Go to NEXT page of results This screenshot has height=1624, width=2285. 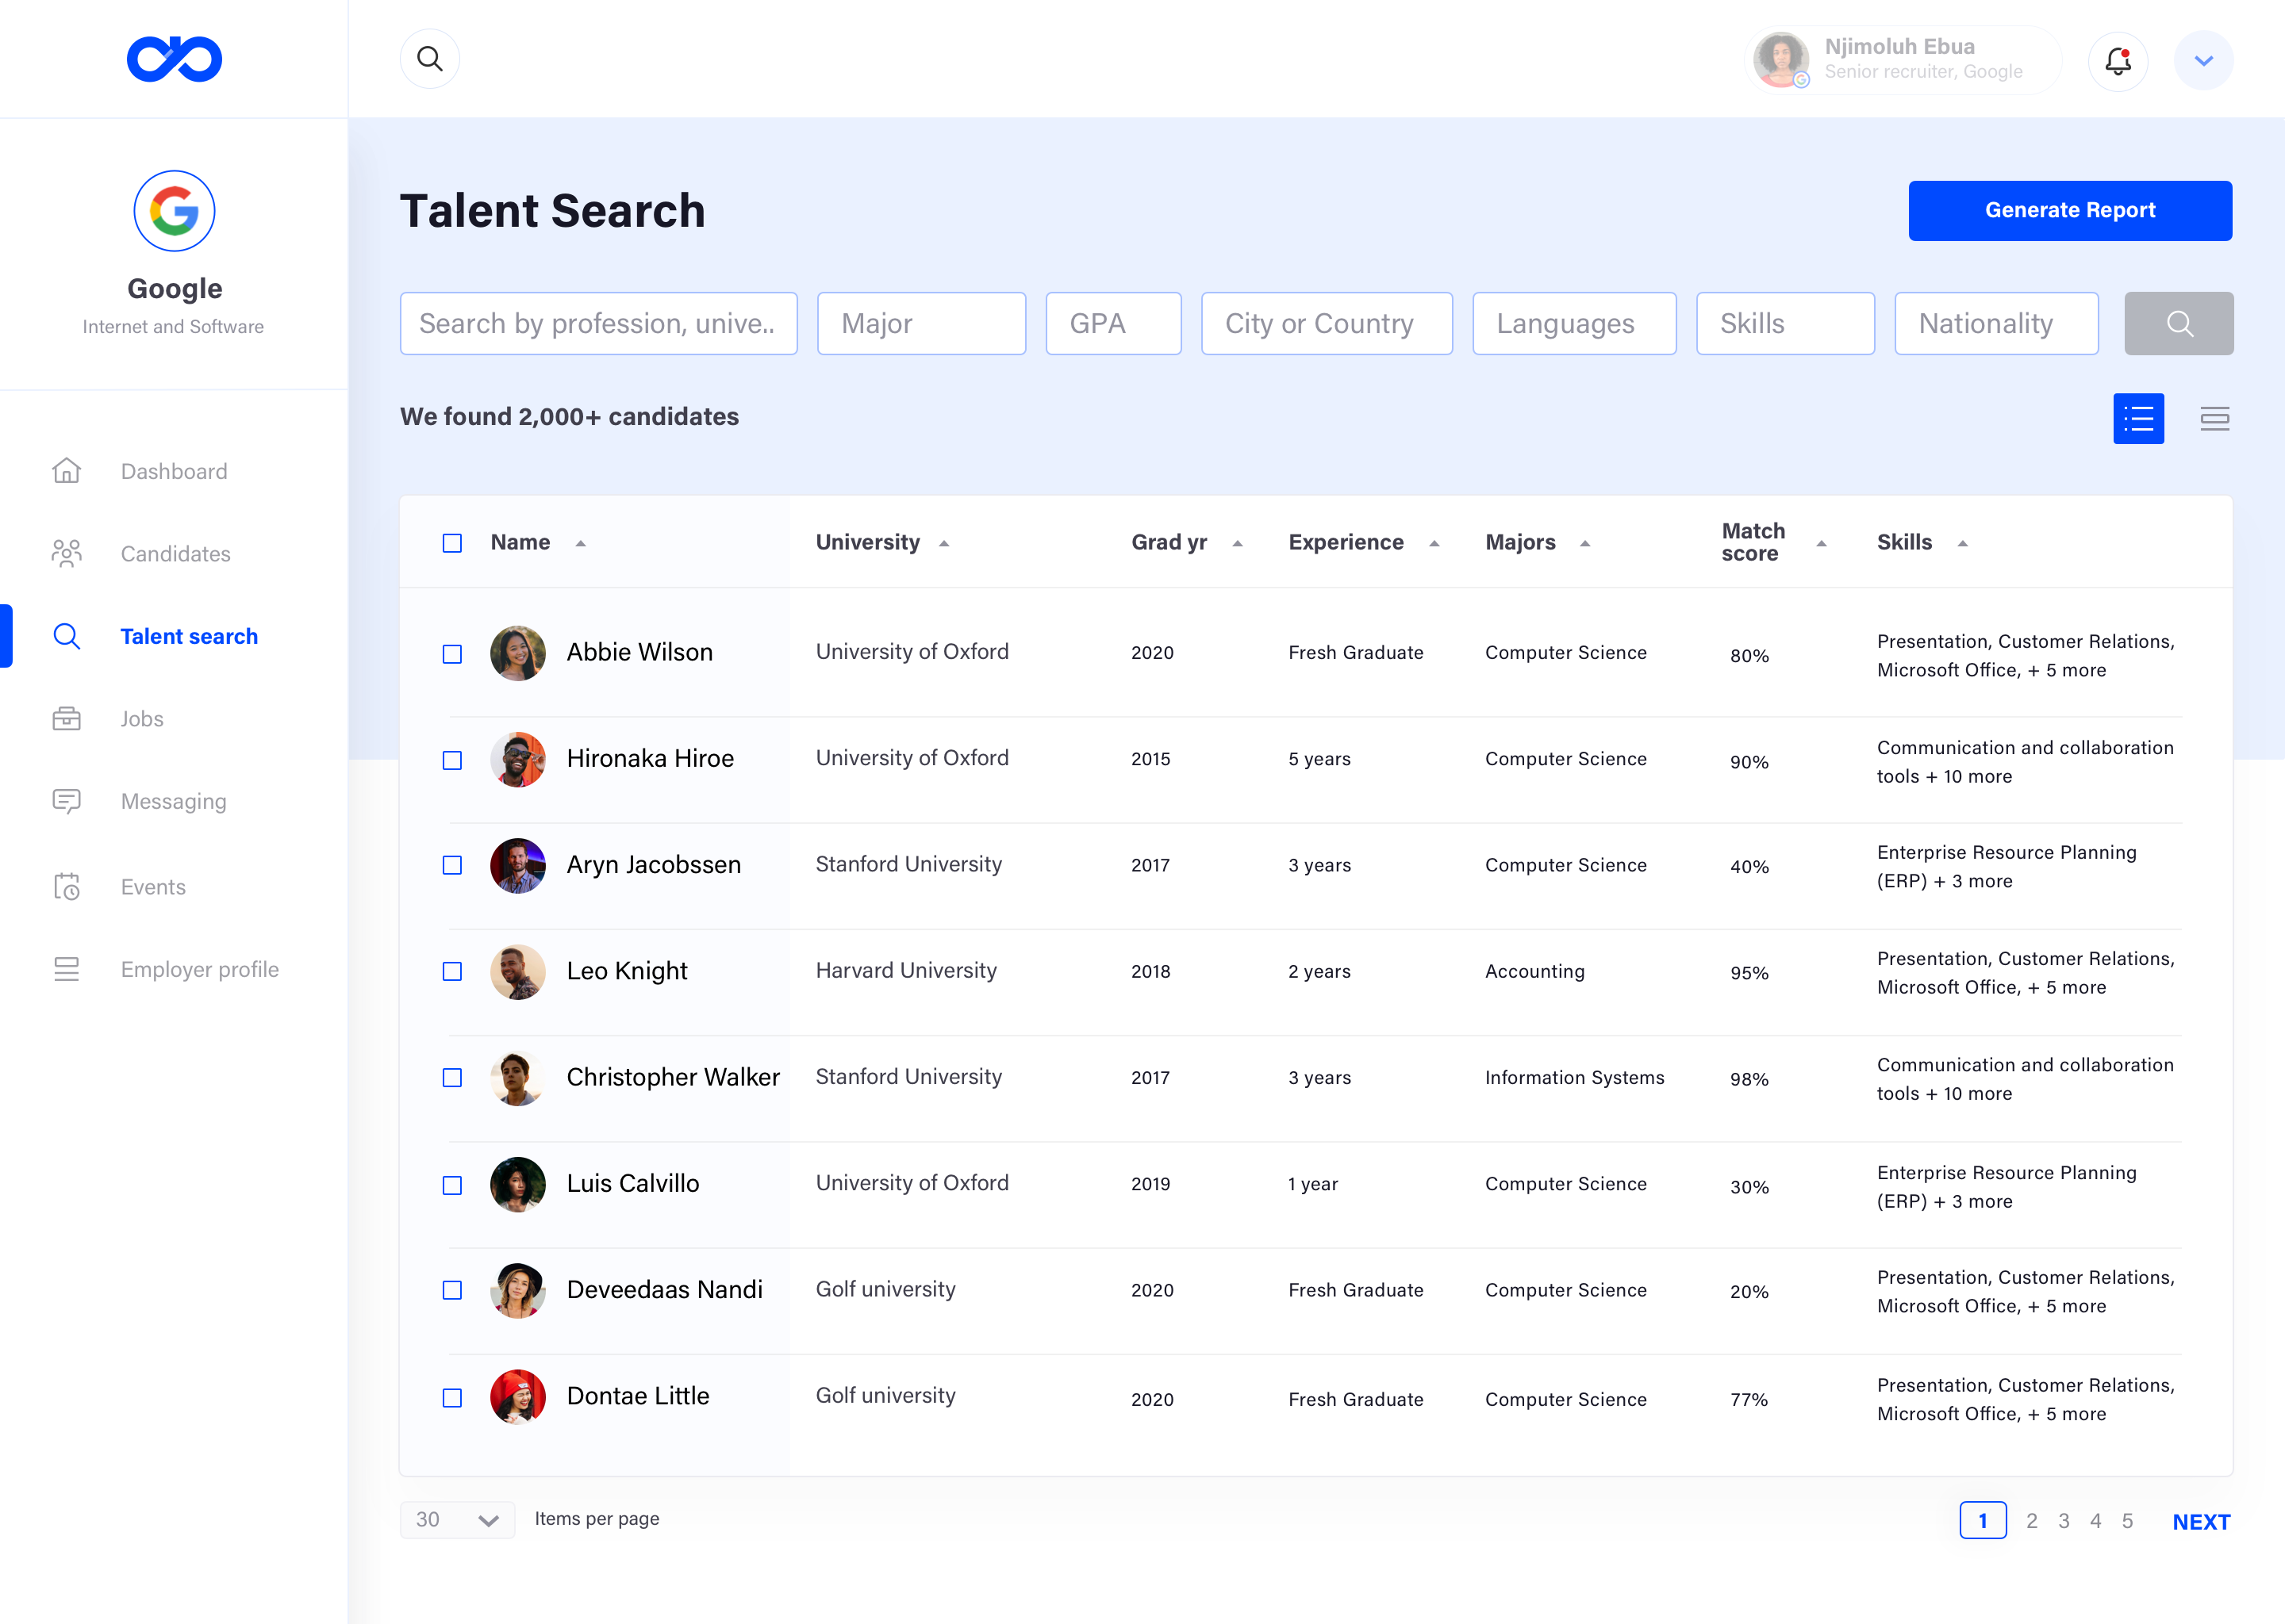(2201, 1521)
